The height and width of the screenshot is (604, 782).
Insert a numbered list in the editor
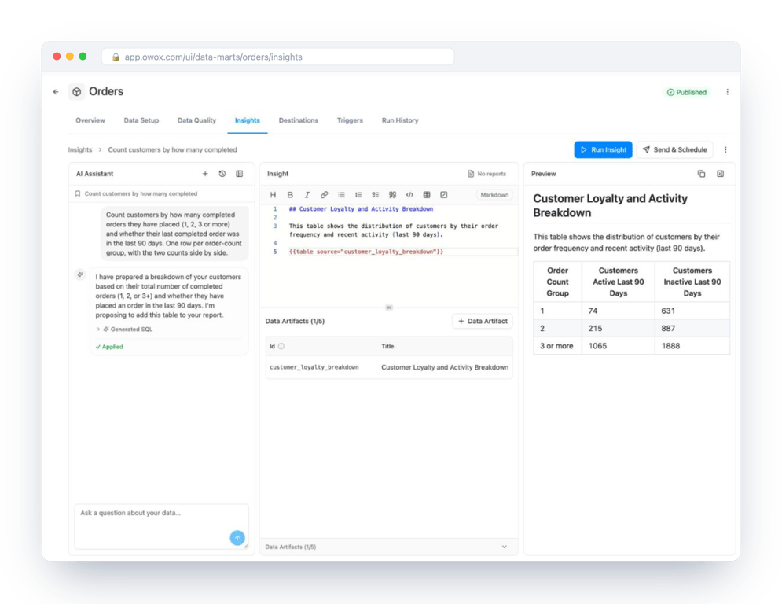(358, 195)
